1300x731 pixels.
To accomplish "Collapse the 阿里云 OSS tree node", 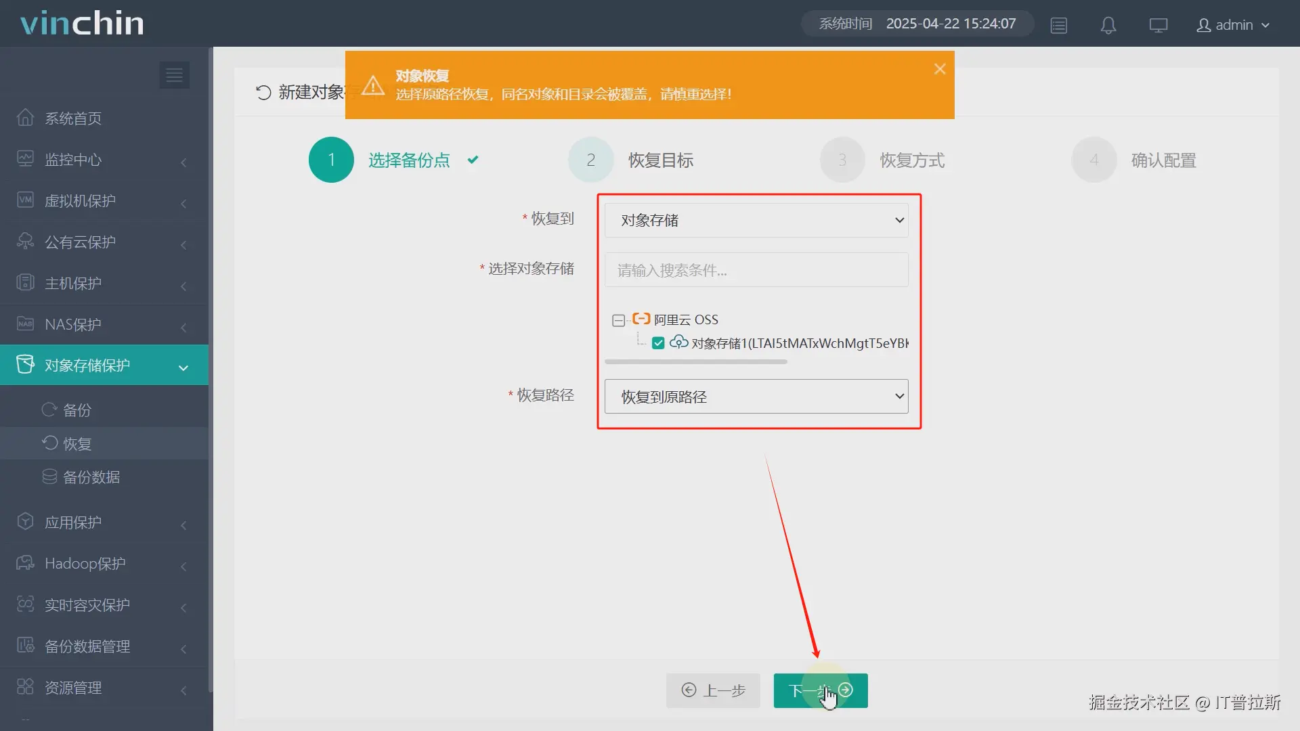I will pos(618,320).
